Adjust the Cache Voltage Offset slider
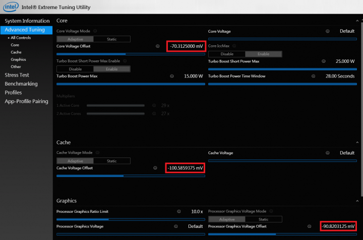This screenshot has width=363, height=240. 131,176
